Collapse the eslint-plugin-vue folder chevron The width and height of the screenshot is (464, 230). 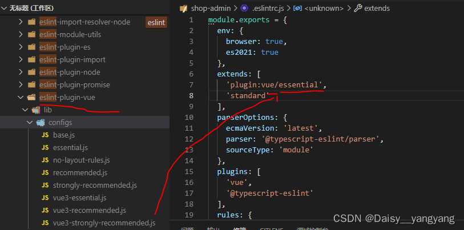[21, 98]
